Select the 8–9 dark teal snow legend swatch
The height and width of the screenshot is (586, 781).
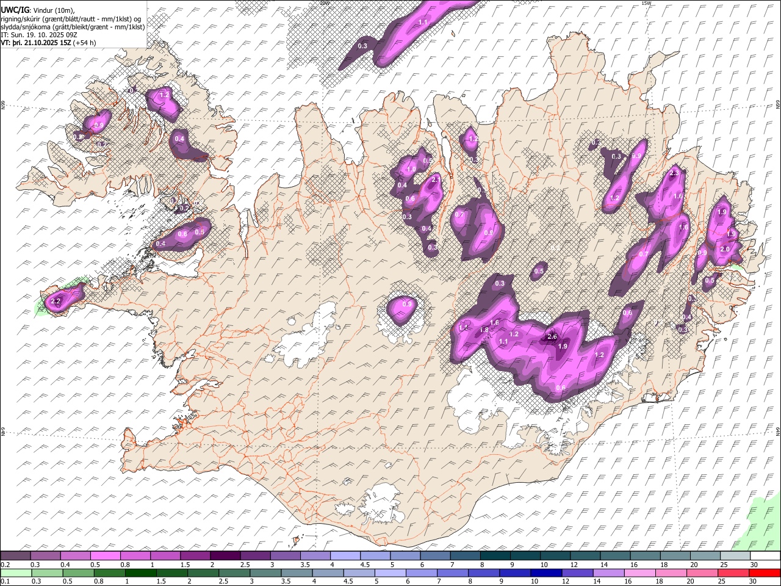tap(495, 555)
